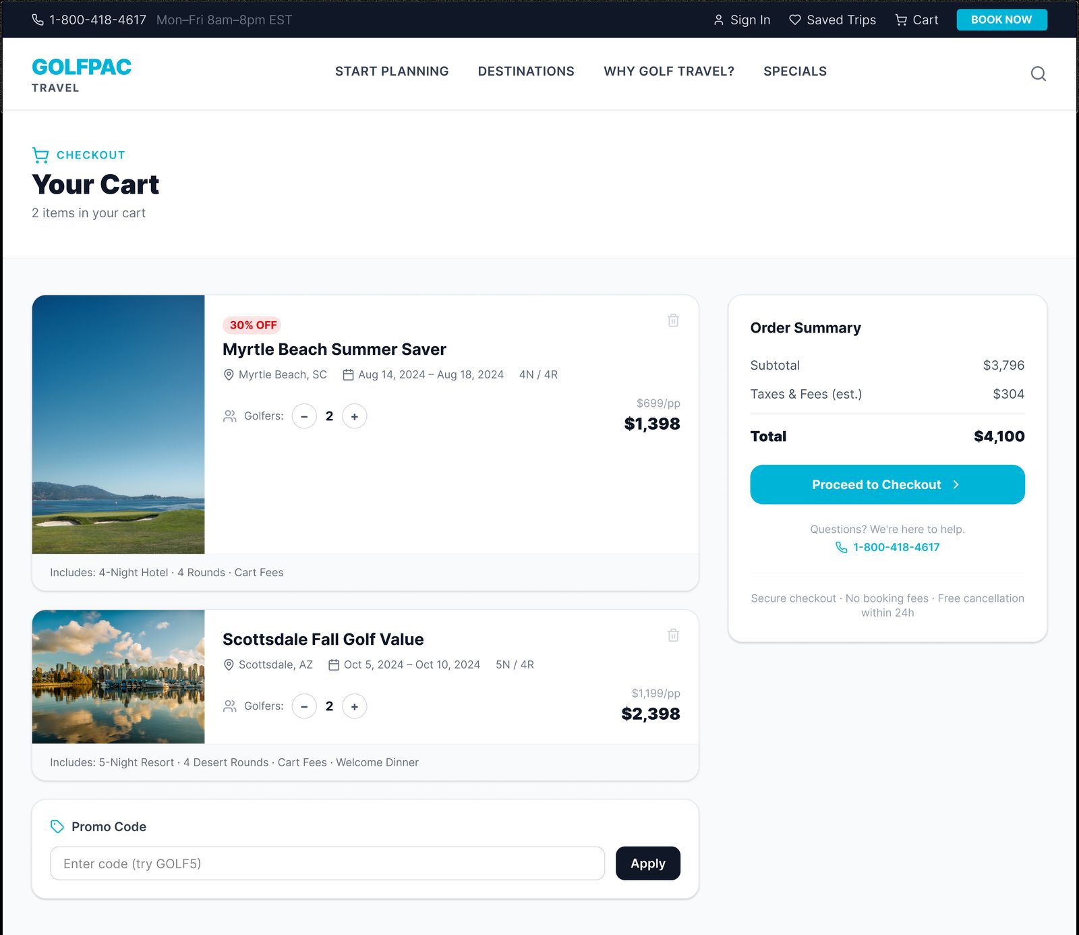Click the secure checkout free cancellation note

(x=887, y=605)
